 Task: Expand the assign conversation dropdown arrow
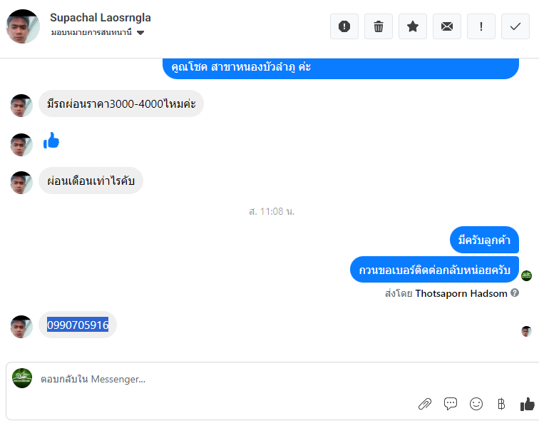pyautogui.click(x=140, y=33)
